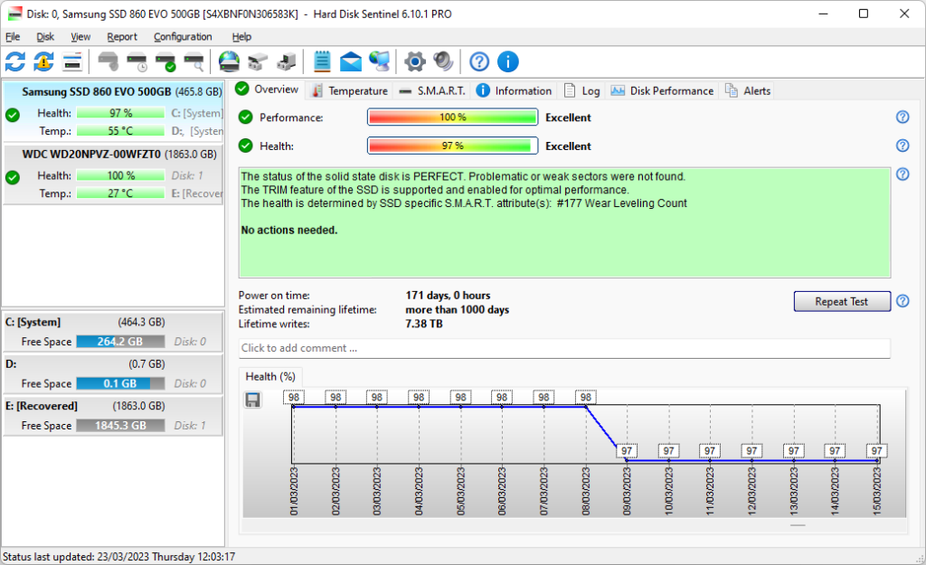Click the 98 marker at 08/03/2023
Image resolution: width=926 pixels, height=565 pixels.
[585, 398]
